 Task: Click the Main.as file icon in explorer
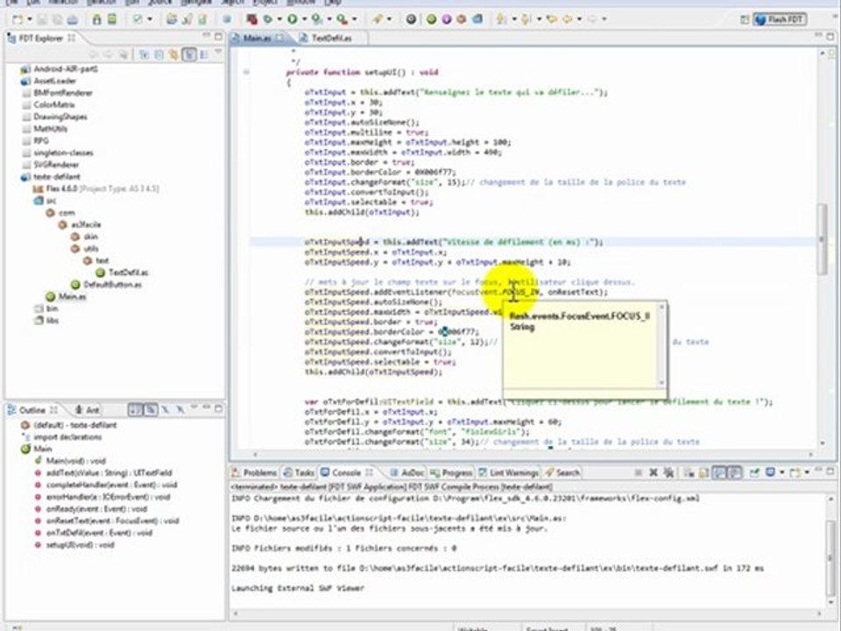point(52,296)
